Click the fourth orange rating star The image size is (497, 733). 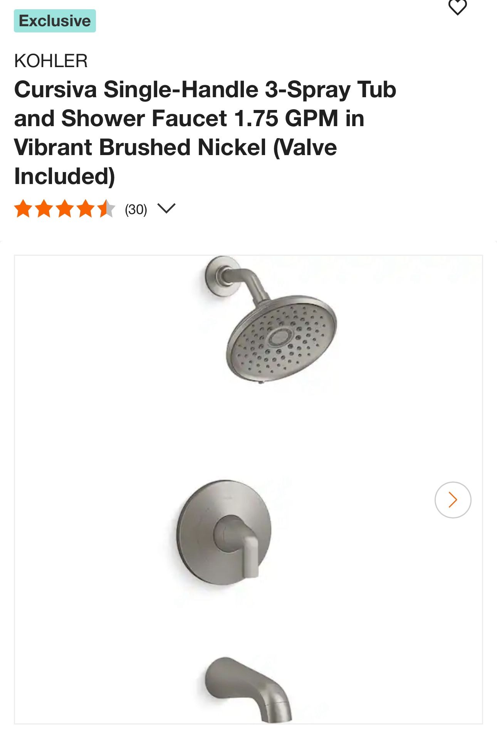(x=86, y=209)
